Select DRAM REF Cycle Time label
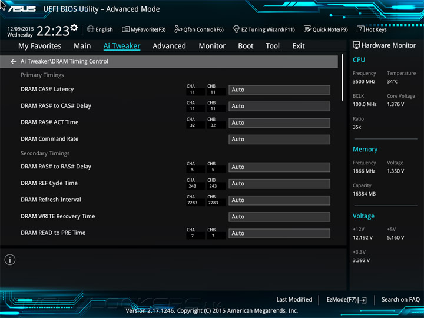Viewport: 424px width, 318px height. pos(49,183)
